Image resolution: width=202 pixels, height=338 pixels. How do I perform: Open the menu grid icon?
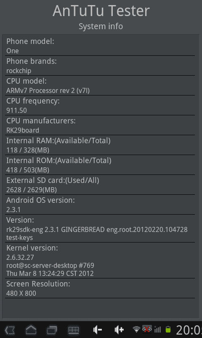tap(74, 330)
